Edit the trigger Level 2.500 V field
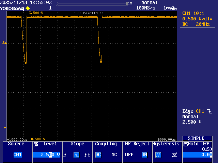This screenshot has height=163, width=218. (x=47, y=155)
